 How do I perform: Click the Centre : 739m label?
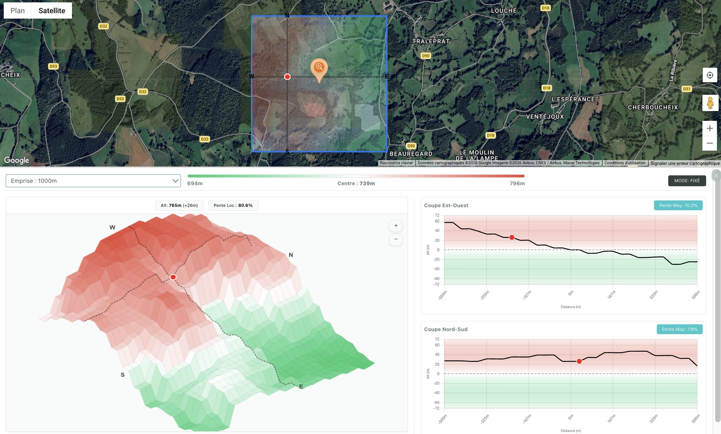(x=356, y=183)
